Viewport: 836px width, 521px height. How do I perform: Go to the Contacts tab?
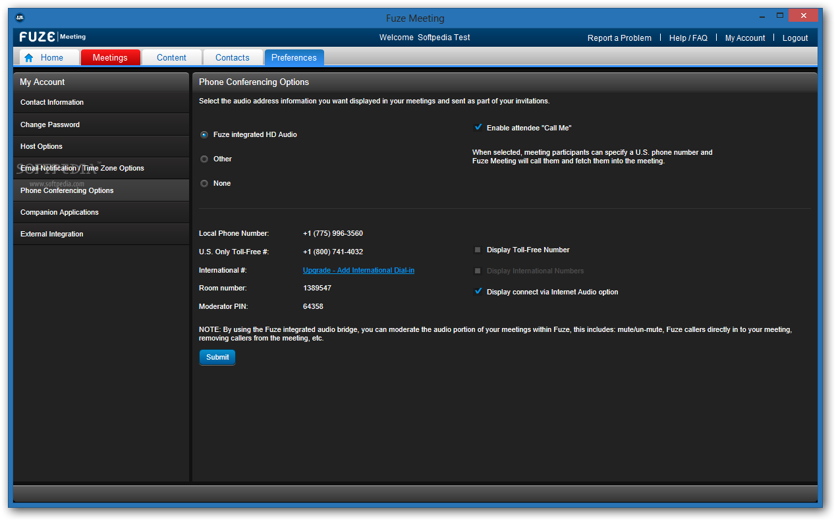pyautogui.click(x=233, y=57)
